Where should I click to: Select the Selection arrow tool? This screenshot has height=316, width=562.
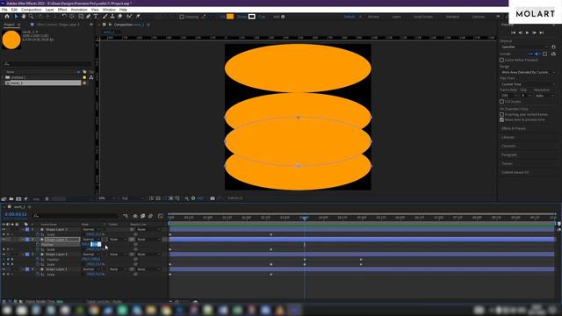pos(16,17)
